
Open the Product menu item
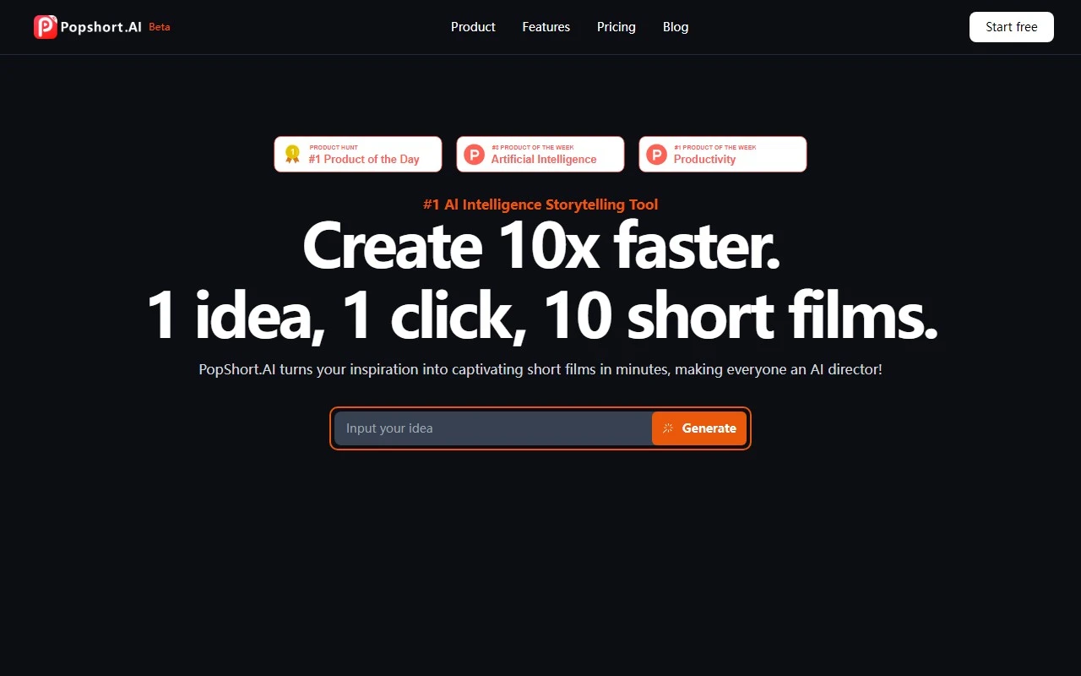pos(473,27)
